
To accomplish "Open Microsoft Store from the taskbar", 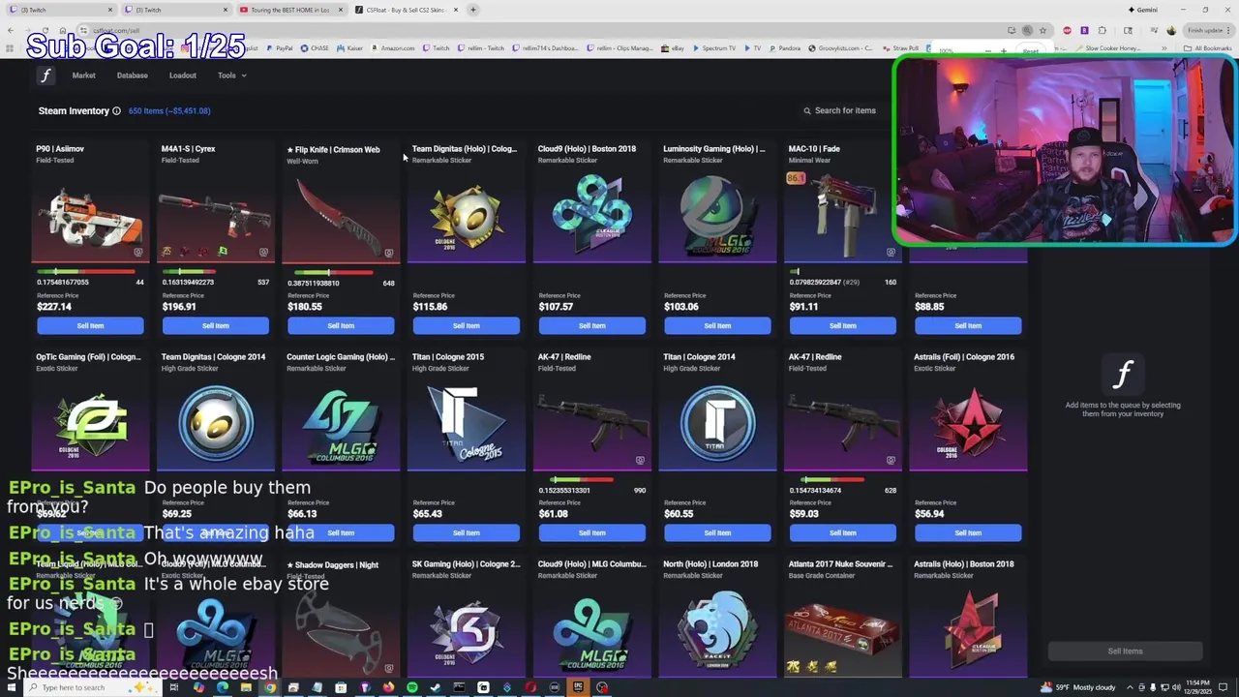I will 341,687.
